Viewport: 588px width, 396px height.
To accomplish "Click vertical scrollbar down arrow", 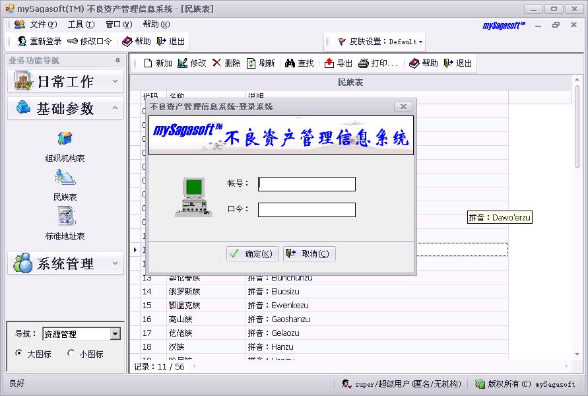I will pyautogui.click(x=577, y=354).
